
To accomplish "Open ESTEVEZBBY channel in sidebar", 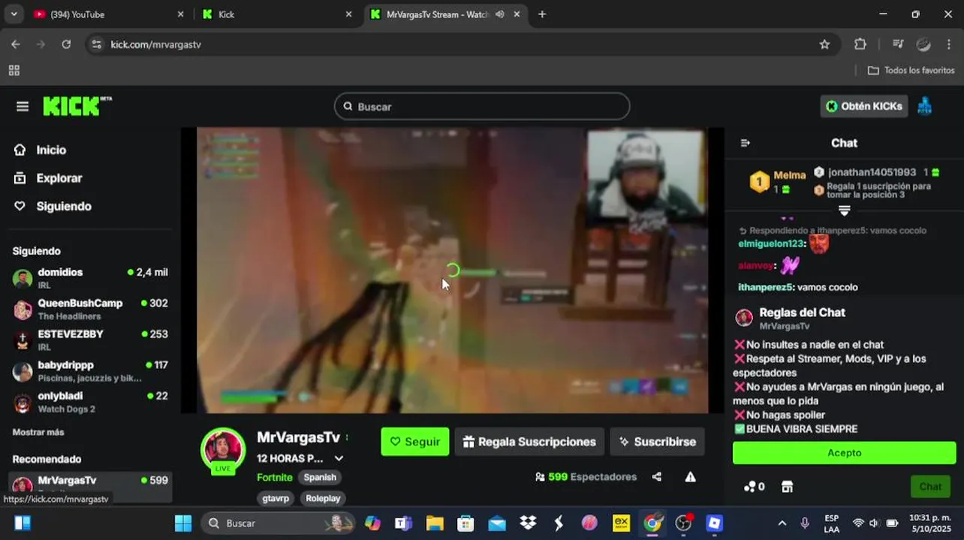I will tap(90, 340).
